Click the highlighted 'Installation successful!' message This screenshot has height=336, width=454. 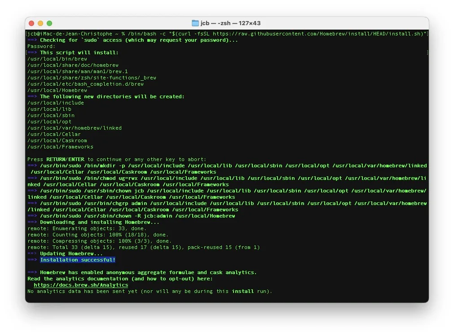(77, 260)
